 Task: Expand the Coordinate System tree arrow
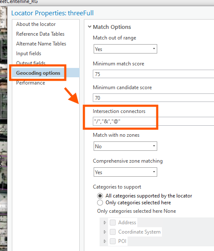pyautogui.click(x=105, y=232)
